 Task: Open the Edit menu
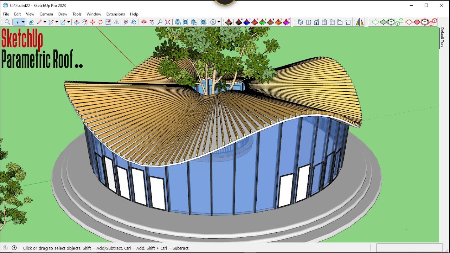(x=18, y=14)
